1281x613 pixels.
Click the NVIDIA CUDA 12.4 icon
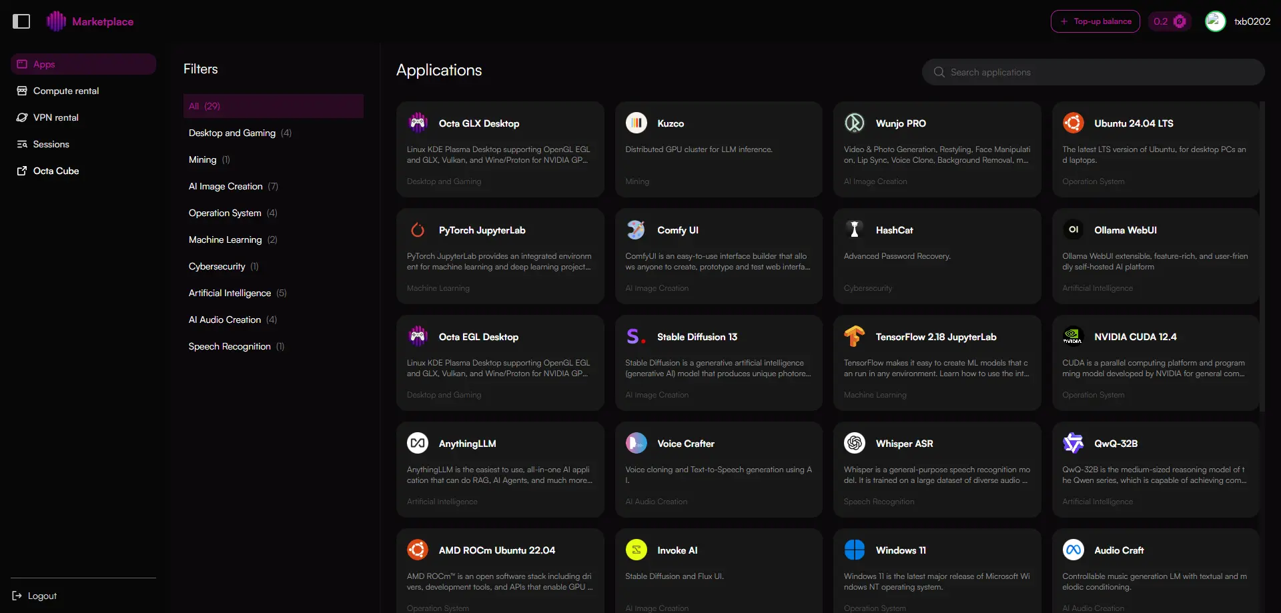[1074, 336]
